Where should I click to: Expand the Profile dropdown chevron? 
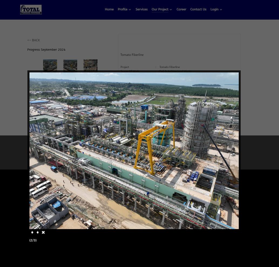130,10
